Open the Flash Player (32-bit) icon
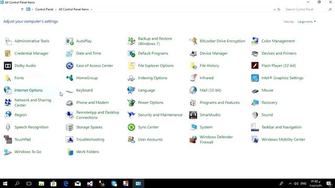 (255, 66)
